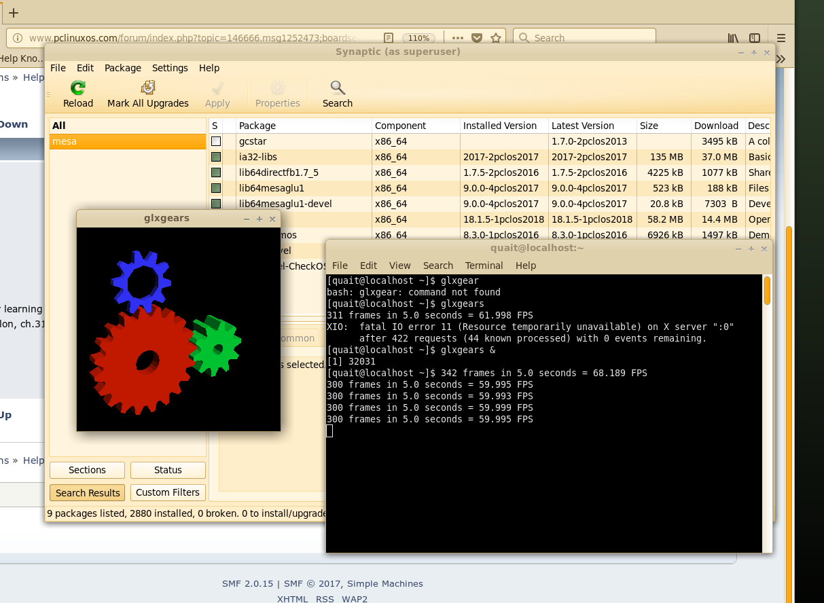824x603 pixels.
Task: Click the Custom Filters button
Action: click(x=168, y=492)
